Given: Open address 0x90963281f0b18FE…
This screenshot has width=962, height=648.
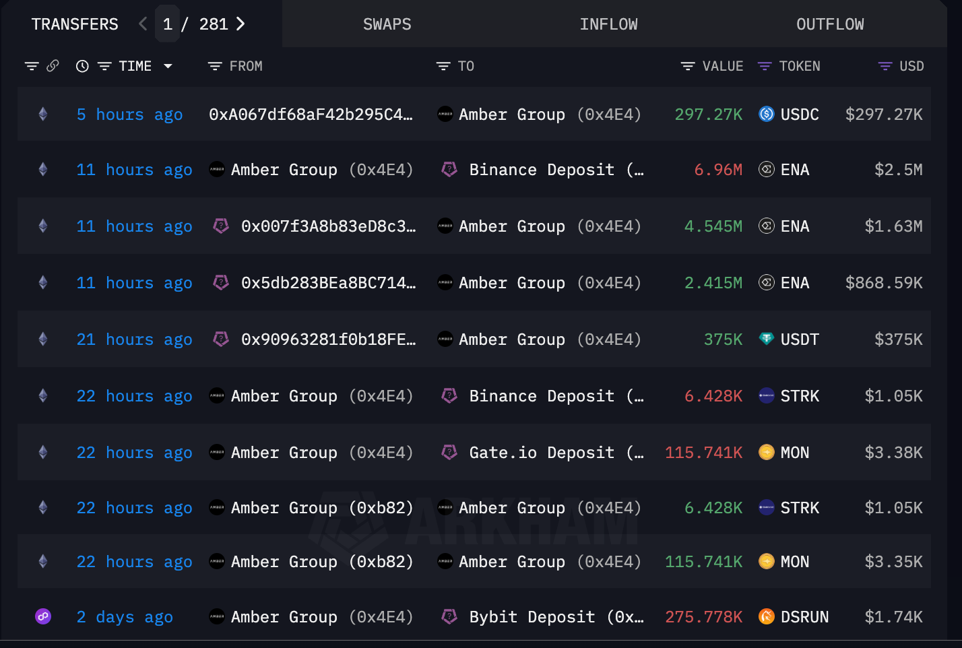Looking at the screenshot, I should tap(328, 339).
